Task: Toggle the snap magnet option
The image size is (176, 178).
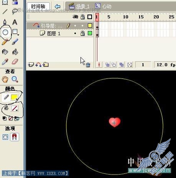Action: [15, 137]
